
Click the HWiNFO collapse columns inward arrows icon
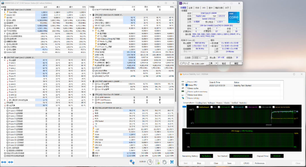(x=10, y=162)
